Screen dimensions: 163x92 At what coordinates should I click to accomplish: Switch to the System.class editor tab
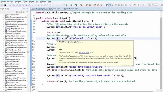pyautogui.click(x=55, y=9)
